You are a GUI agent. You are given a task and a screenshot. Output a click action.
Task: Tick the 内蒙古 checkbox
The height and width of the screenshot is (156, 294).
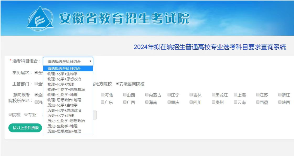coord(147,95)
